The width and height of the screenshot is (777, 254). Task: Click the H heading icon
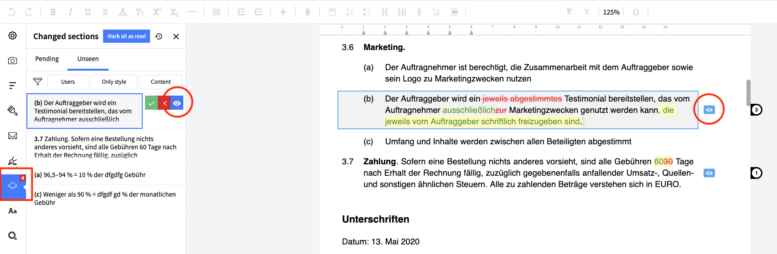[384, 12]
